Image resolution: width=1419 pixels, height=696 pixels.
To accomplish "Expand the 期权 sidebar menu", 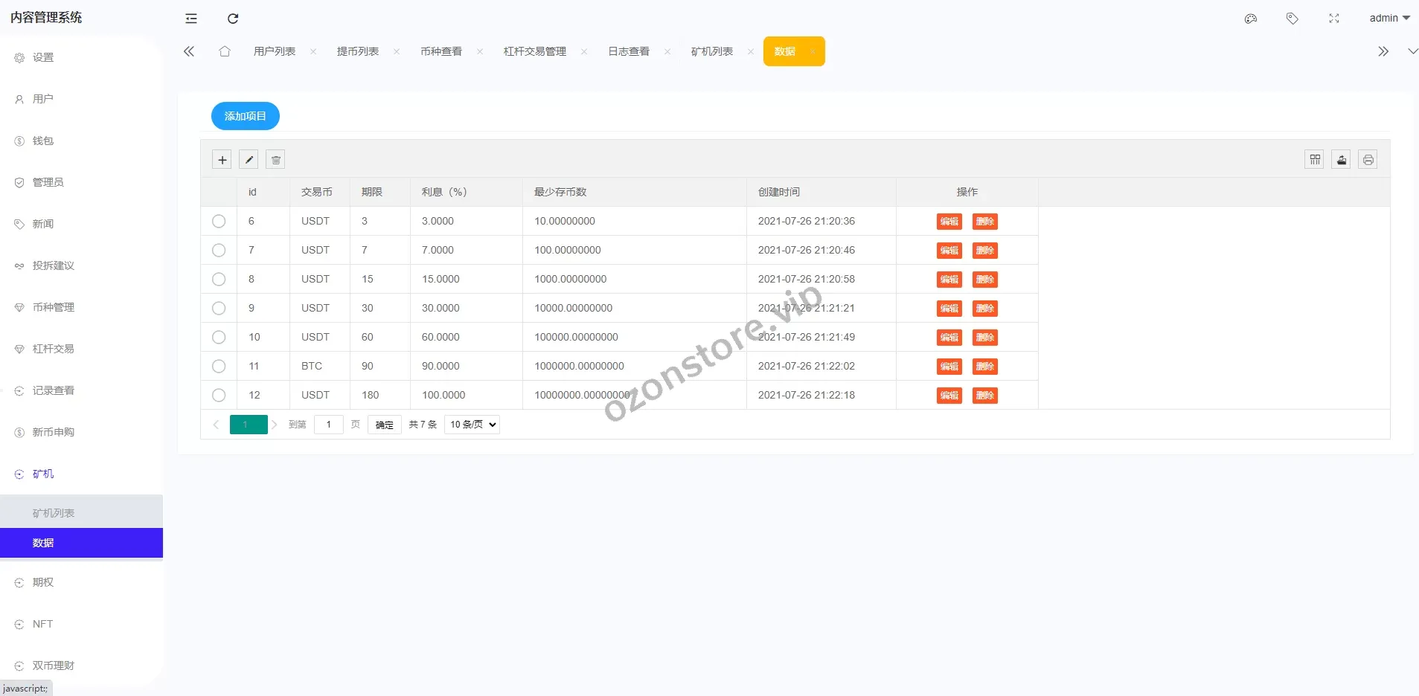I will [x=43, y=582].
